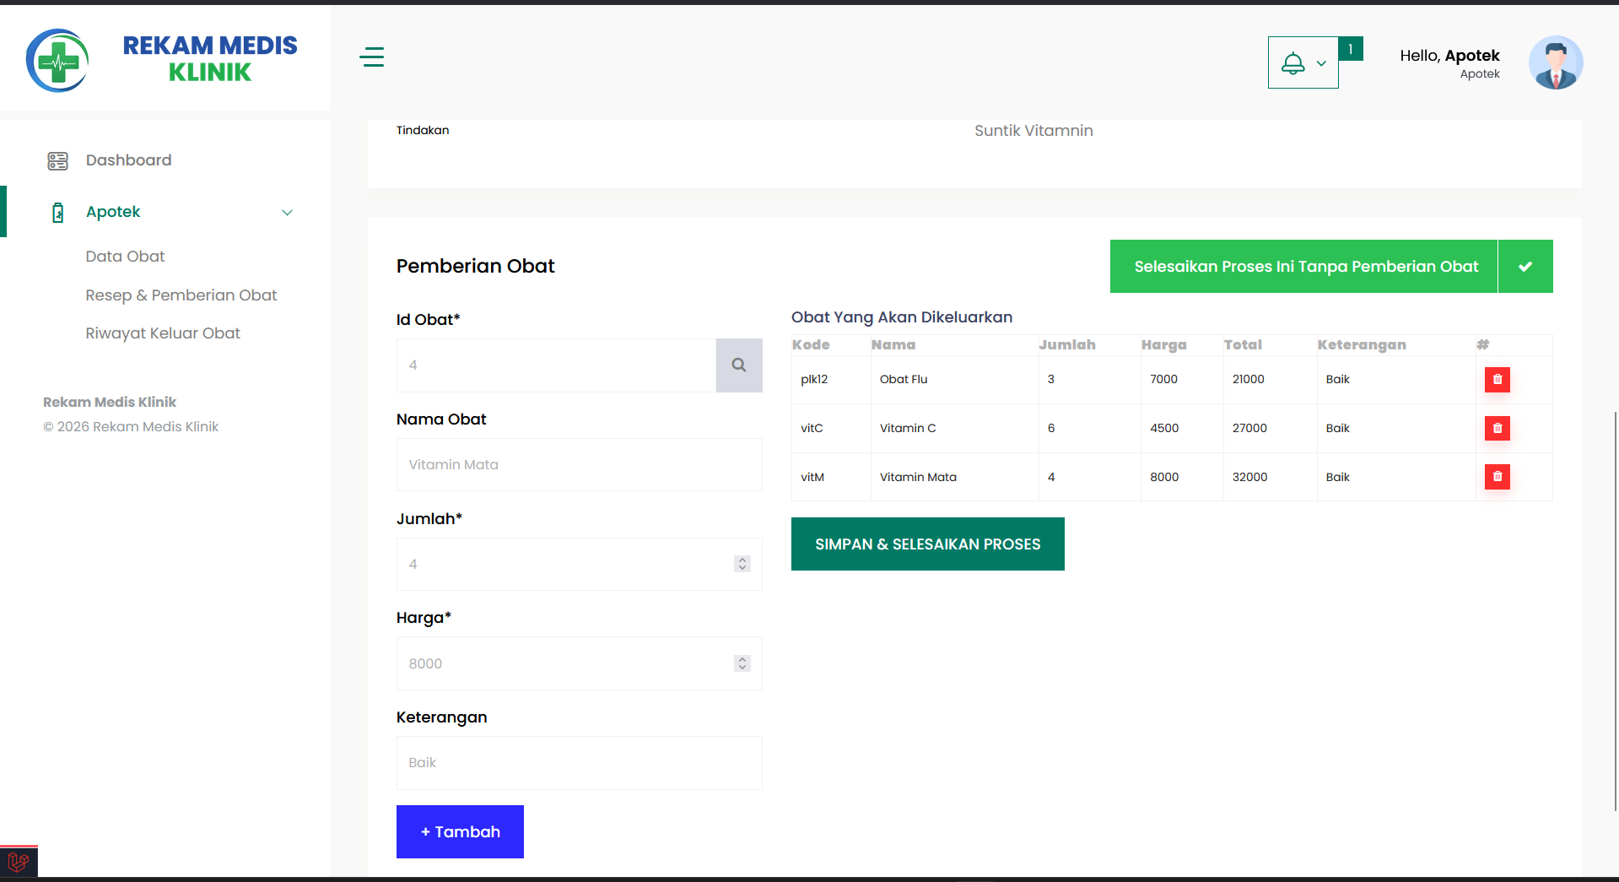
Task: Open the Dashboard menu item
Action: 128,160
